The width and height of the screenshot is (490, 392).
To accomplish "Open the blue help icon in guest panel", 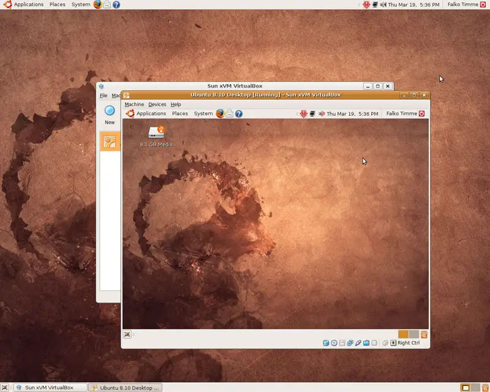I will coord(238,113).
